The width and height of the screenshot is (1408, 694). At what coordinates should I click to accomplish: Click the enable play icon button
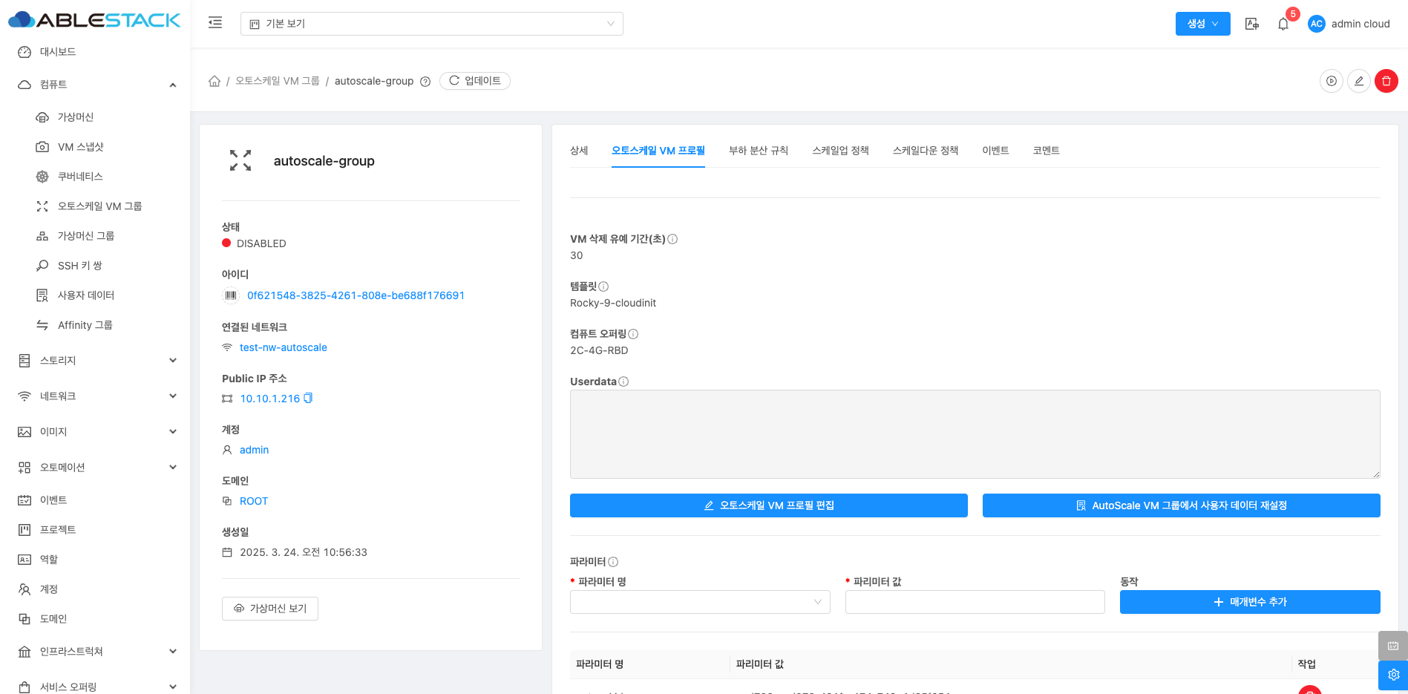point(1331,81)
